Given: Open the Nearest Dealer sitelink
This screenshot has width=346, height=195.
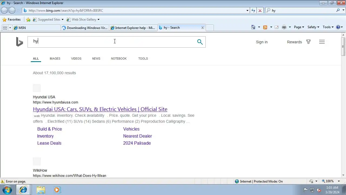Looking at the screenshot, I should coord(138,136).
